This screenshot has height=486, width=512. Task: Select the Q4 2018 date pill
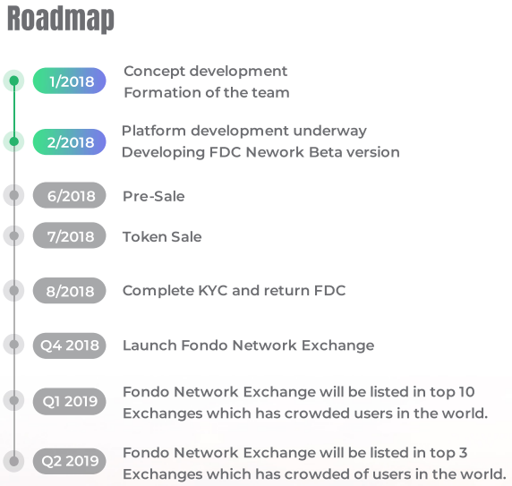[70, 345]
